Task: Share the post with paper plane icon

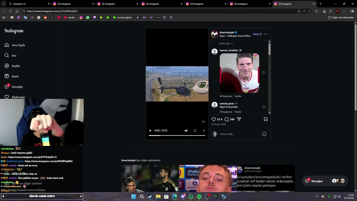Action: coord(239,119)
